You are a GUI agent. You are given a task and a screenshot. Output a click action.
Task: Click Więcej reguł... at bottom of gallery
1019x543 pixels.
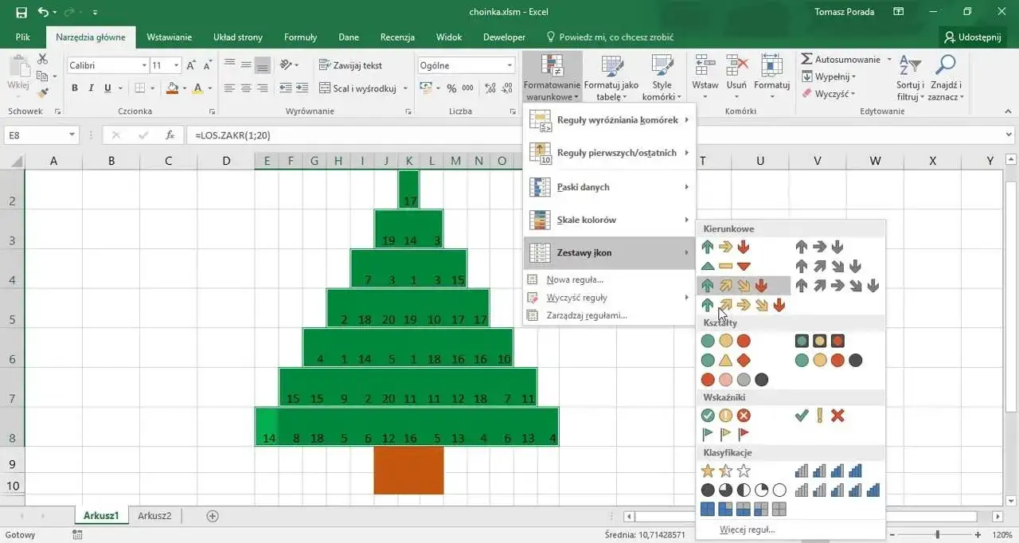click(747, 529)
